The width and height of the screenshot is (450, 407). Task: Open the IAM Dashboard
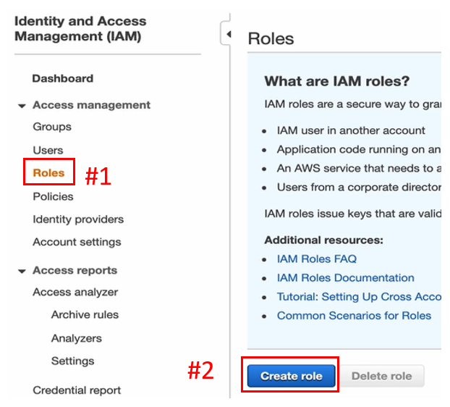[x=63, y=78]
